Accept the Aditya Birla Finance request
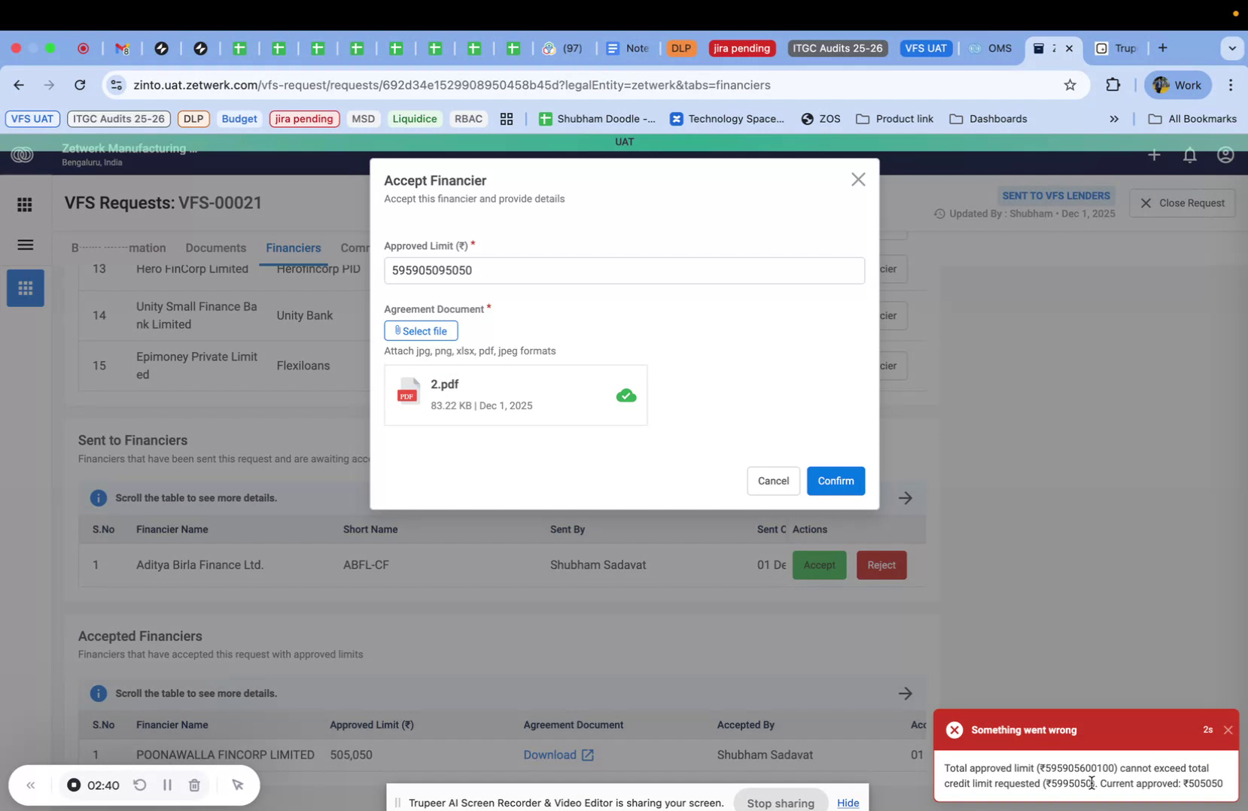1248x811 pixels. [x=819, y=564]
